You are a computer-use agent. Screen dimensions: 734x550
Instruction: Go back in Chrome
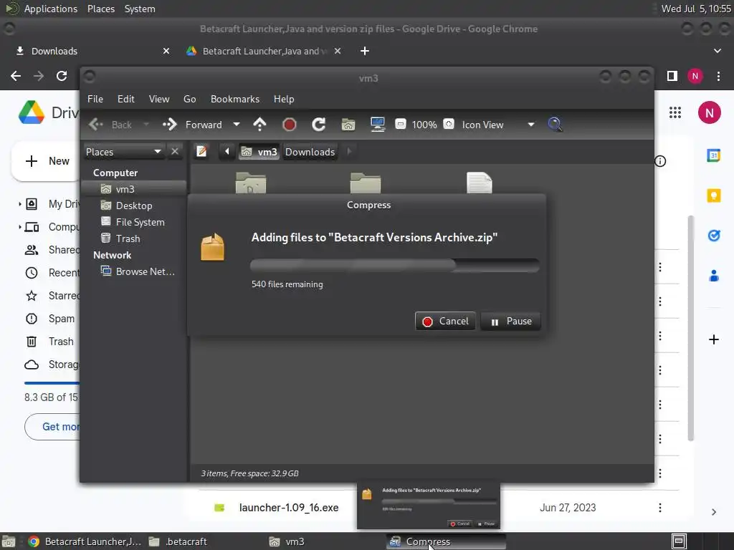(16, 76)
